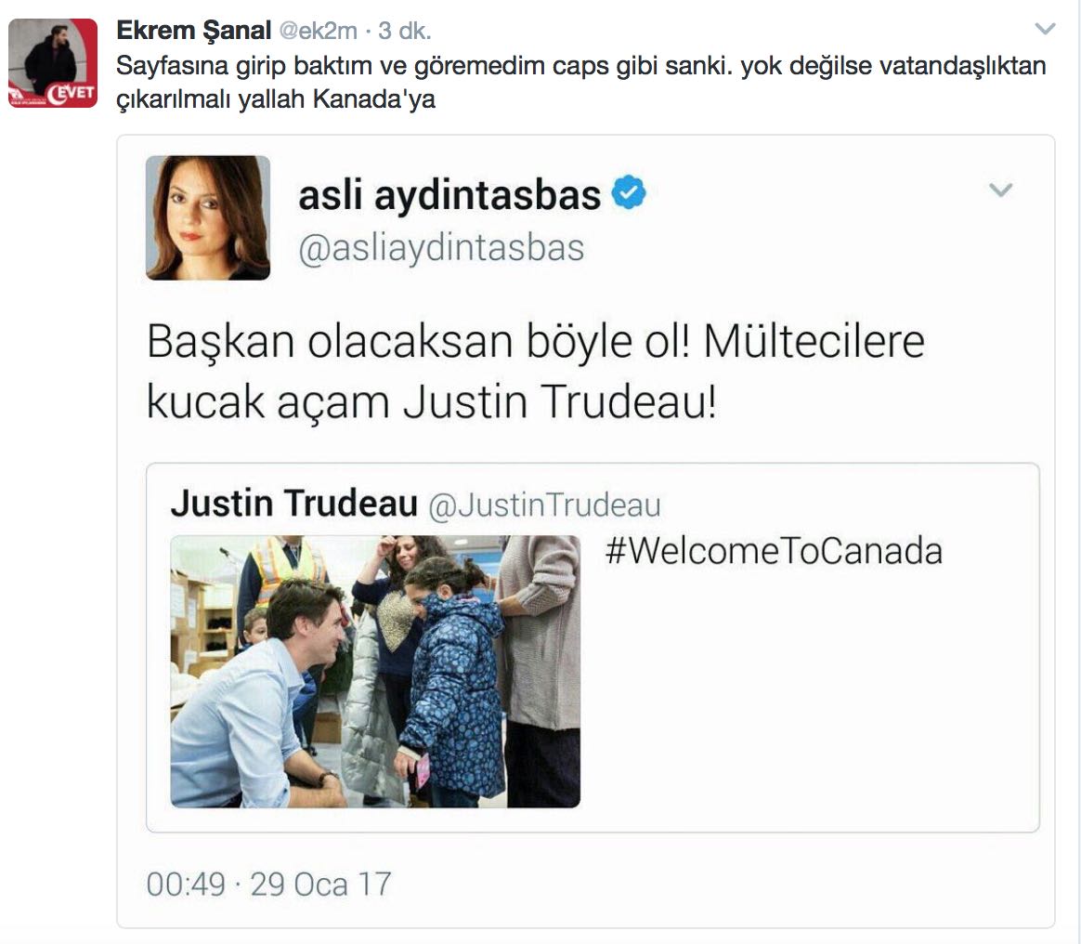
Task: Click Justin Trudeau's name in the quoted tweet body
Action: [559, 400]
